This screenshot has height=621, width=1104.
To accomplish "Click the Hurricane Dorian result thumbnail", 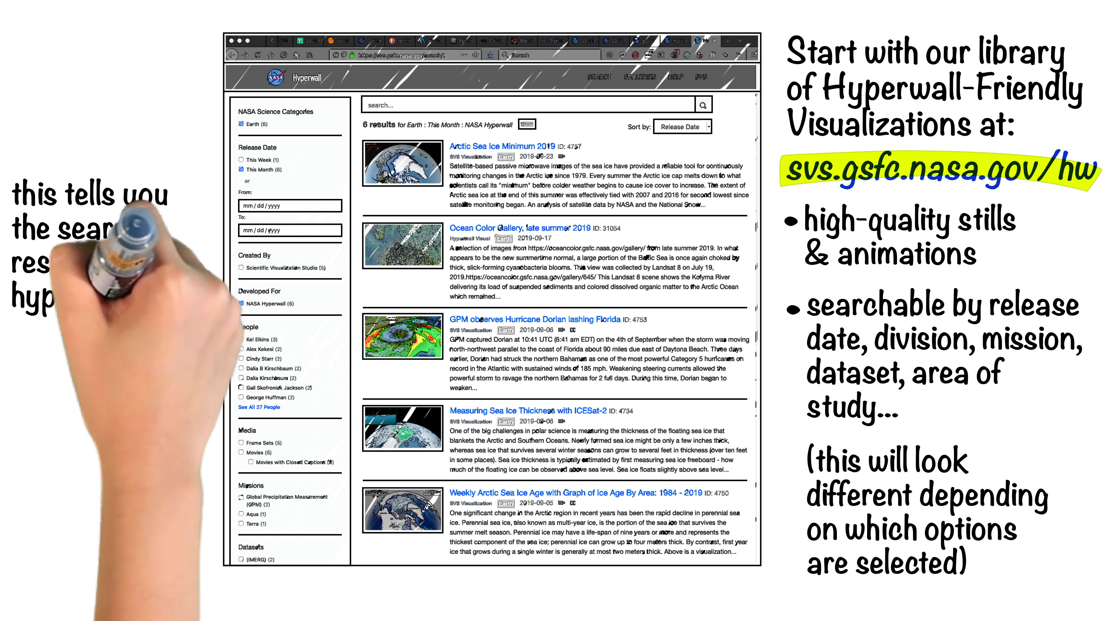I will click(x=402, y=336).
